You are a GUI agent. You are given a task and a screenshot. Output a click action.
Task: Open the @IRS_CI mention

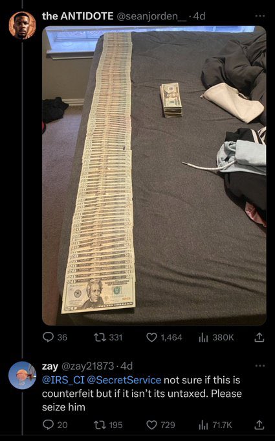pyautogui.click(x=63, y=380)
